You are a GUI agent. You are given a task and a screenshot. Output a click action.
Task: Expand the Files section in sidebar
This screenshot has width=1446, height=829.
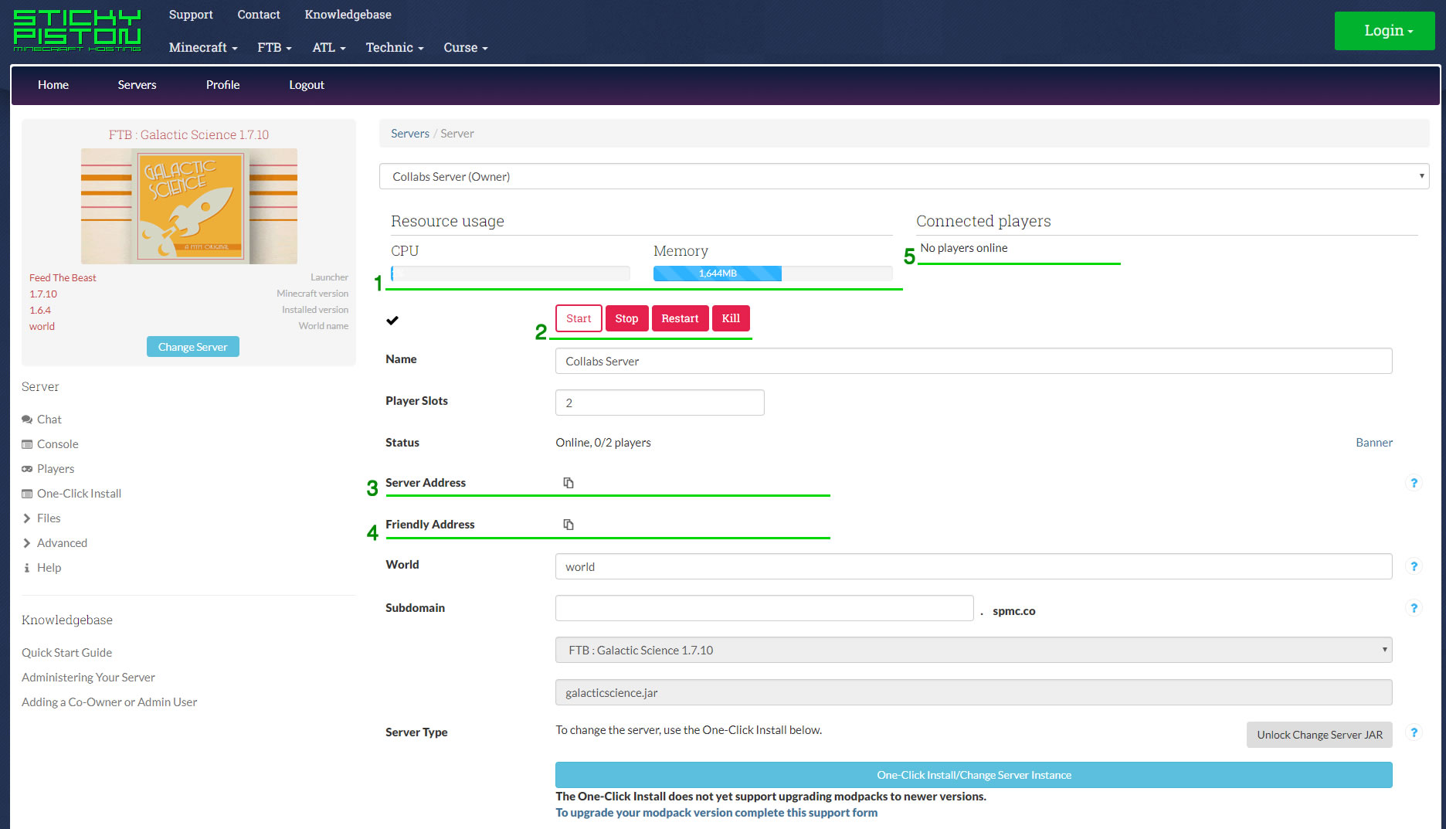click(42, 518)
